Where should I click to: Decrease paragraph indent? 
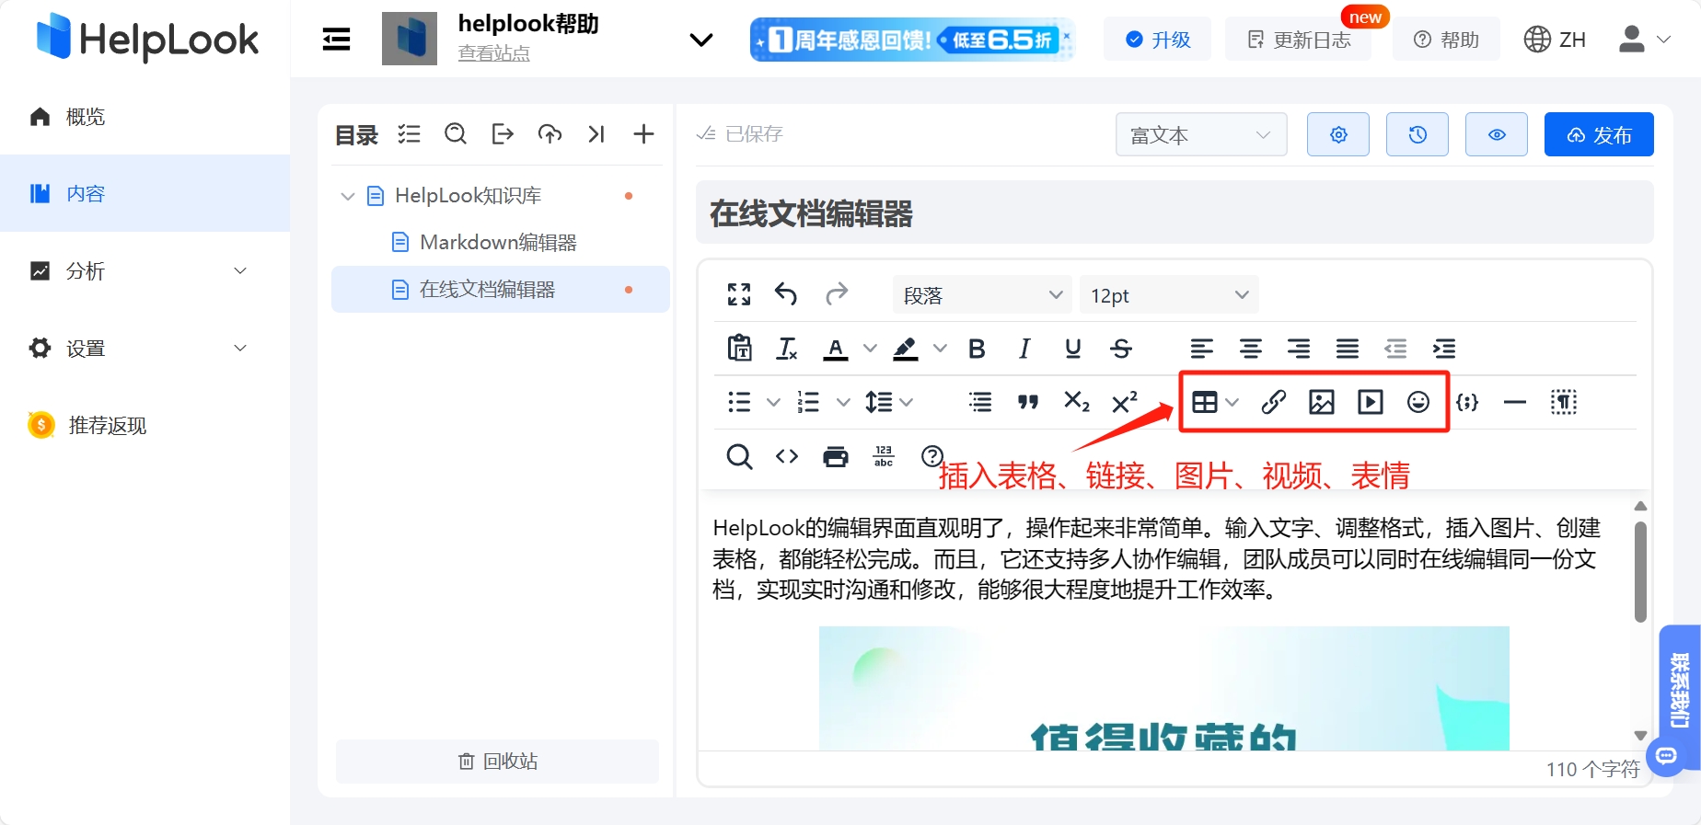coord(1395,349)
